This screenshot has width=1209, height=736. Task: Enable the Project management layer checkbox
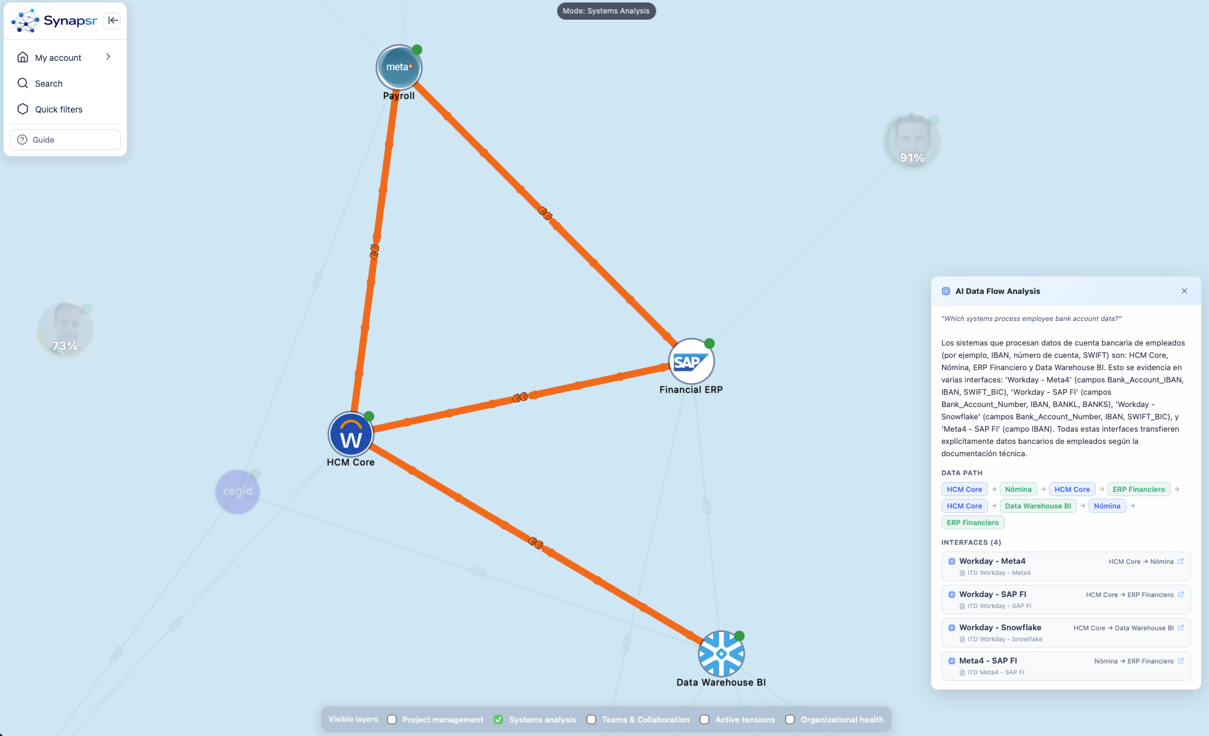[x=392, y=719]
